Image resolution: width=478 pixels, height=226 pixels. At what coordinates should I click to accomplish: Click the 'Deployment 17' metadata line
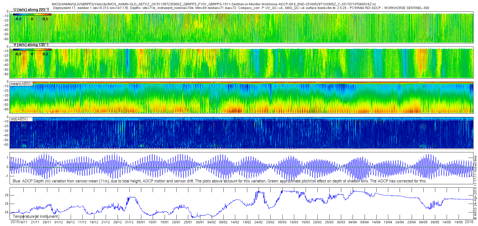tap(241, 8)
